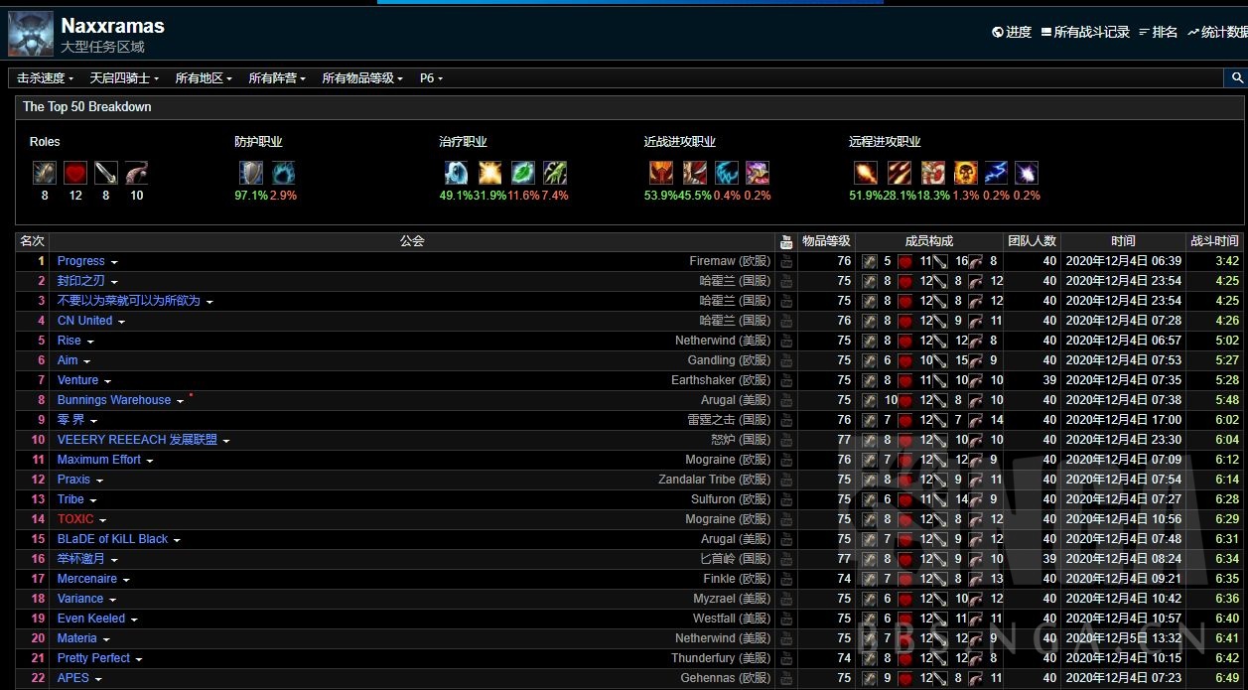1248x690 pixels.
Task: Select the first healer class icon under 治疗职业
Action: pos(456,173)
